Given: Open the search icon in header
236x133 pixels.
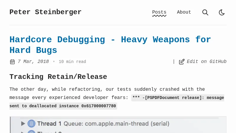Looking at the screenshot, I should pos(205,12).
